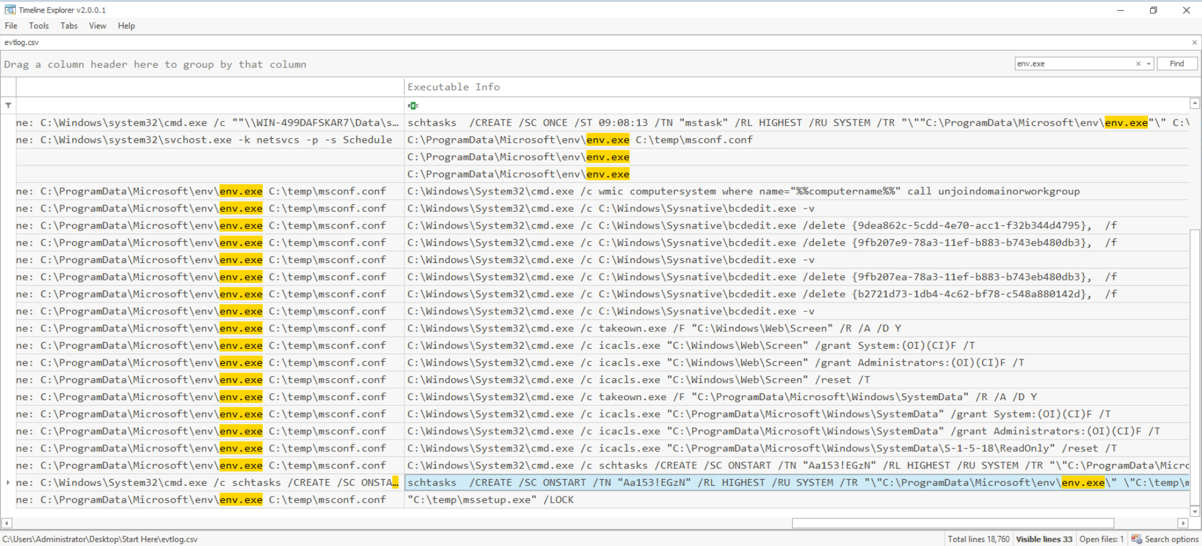The image size is (1202, 546).
Task: Click the vertical scrollbar down arrow
Action: [1195, 512]
